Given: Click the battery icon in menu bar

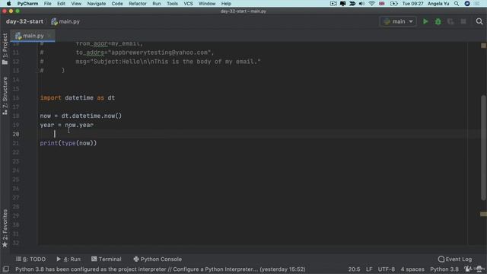Looking at the screenshot, I should 393,4.
